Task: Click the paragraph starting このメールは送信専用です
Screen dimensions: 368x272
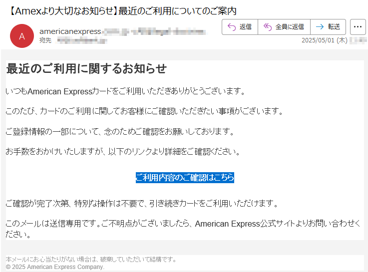Action: [x=183, y=229]
